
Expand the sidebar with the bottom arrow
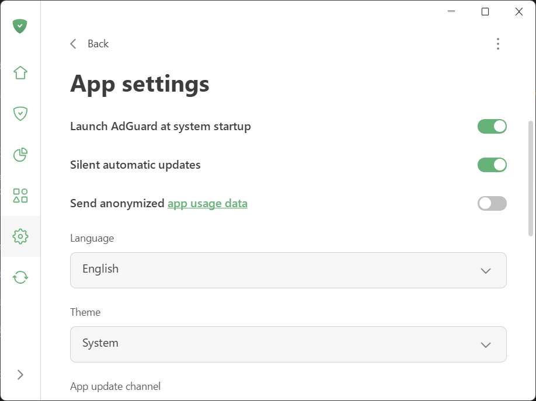tap(20, 375)
